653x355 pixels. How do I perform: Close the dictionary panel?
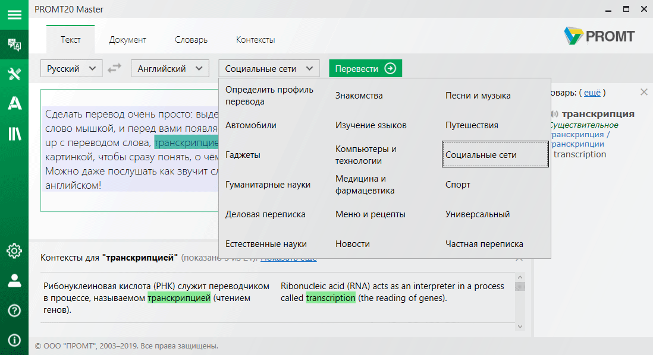644,92
